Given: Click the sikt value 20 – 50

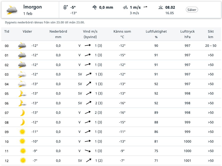Looking at the screenshot, I should pos(211,46).
